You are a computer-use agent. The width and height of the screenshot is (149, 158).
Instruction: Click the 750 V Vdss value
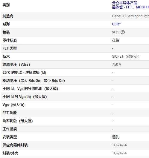[117, 65]
